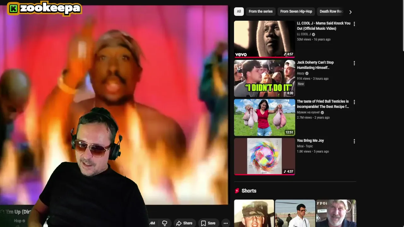Open You Bring Me Joy title
The width and height of the screenshot is (404, 227).
click(310, 141)
